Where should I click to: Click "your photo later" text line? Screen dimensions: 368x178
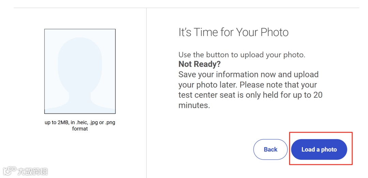[248, 85]
